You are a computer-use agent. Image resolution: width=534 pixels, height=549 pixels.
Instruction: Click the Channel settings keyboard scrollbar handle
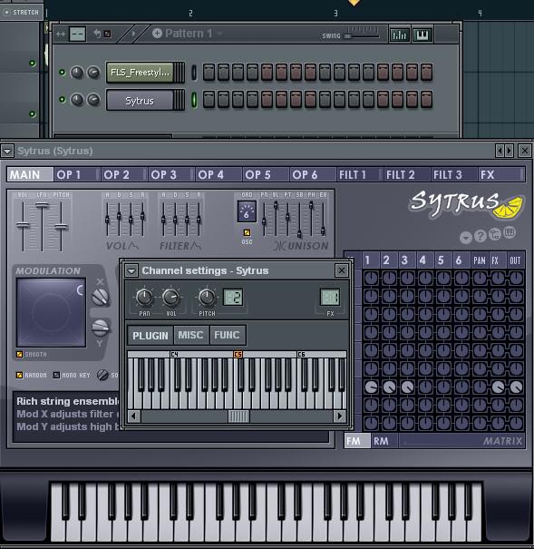tap(238, 417)
